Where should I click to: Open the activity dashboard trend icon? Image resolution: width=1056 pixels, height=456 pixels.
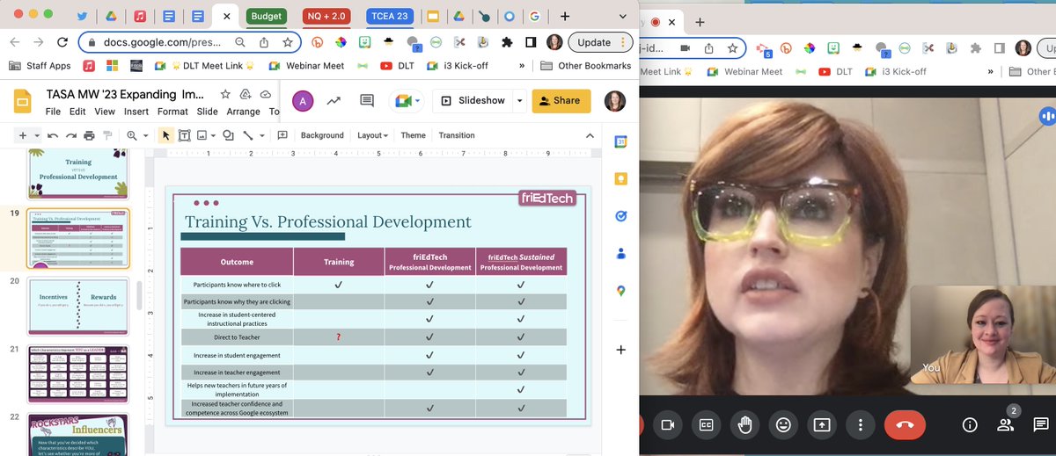[x=334, y=101]
